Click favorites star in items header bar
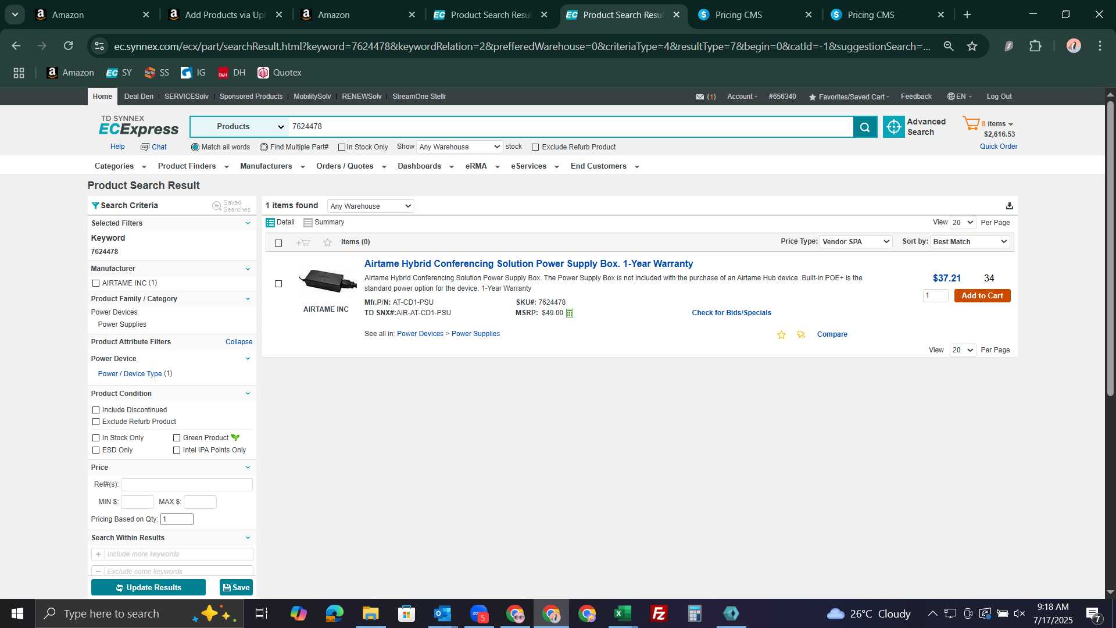Viewport: 1116px width, 628px height. 327,242
